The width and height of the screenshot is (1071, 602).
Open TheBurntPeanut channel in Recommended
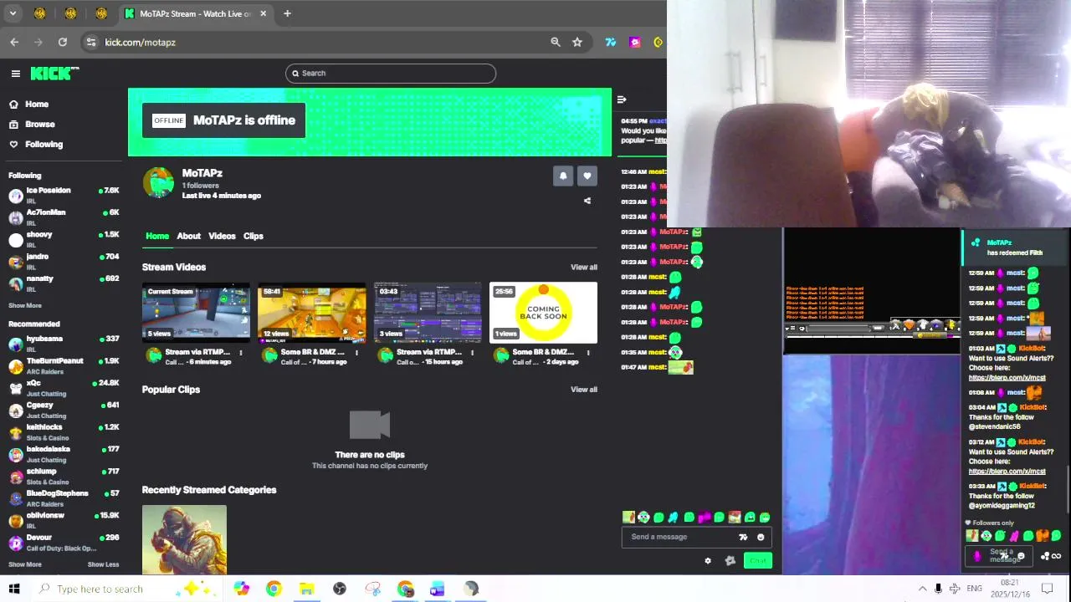64,366
